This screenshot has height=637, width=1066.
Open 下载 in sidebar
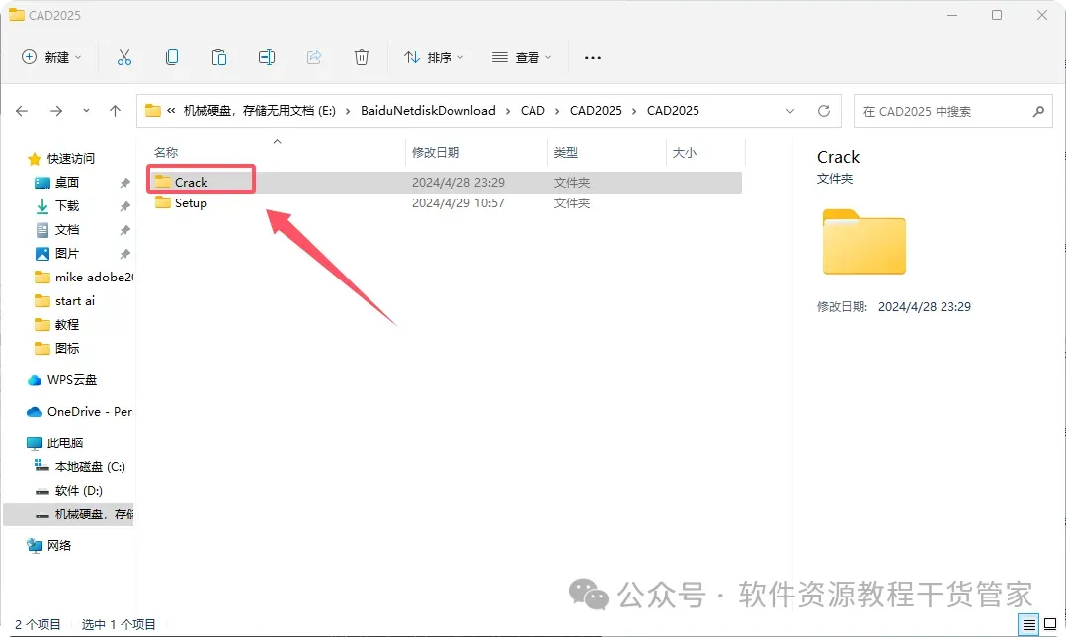pyautogui.click(x=66, y=206)
